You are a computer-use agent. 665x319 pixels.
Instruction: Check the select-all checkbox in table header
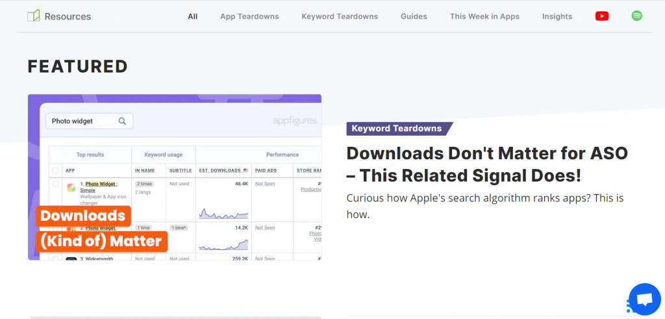click(55, 171)
